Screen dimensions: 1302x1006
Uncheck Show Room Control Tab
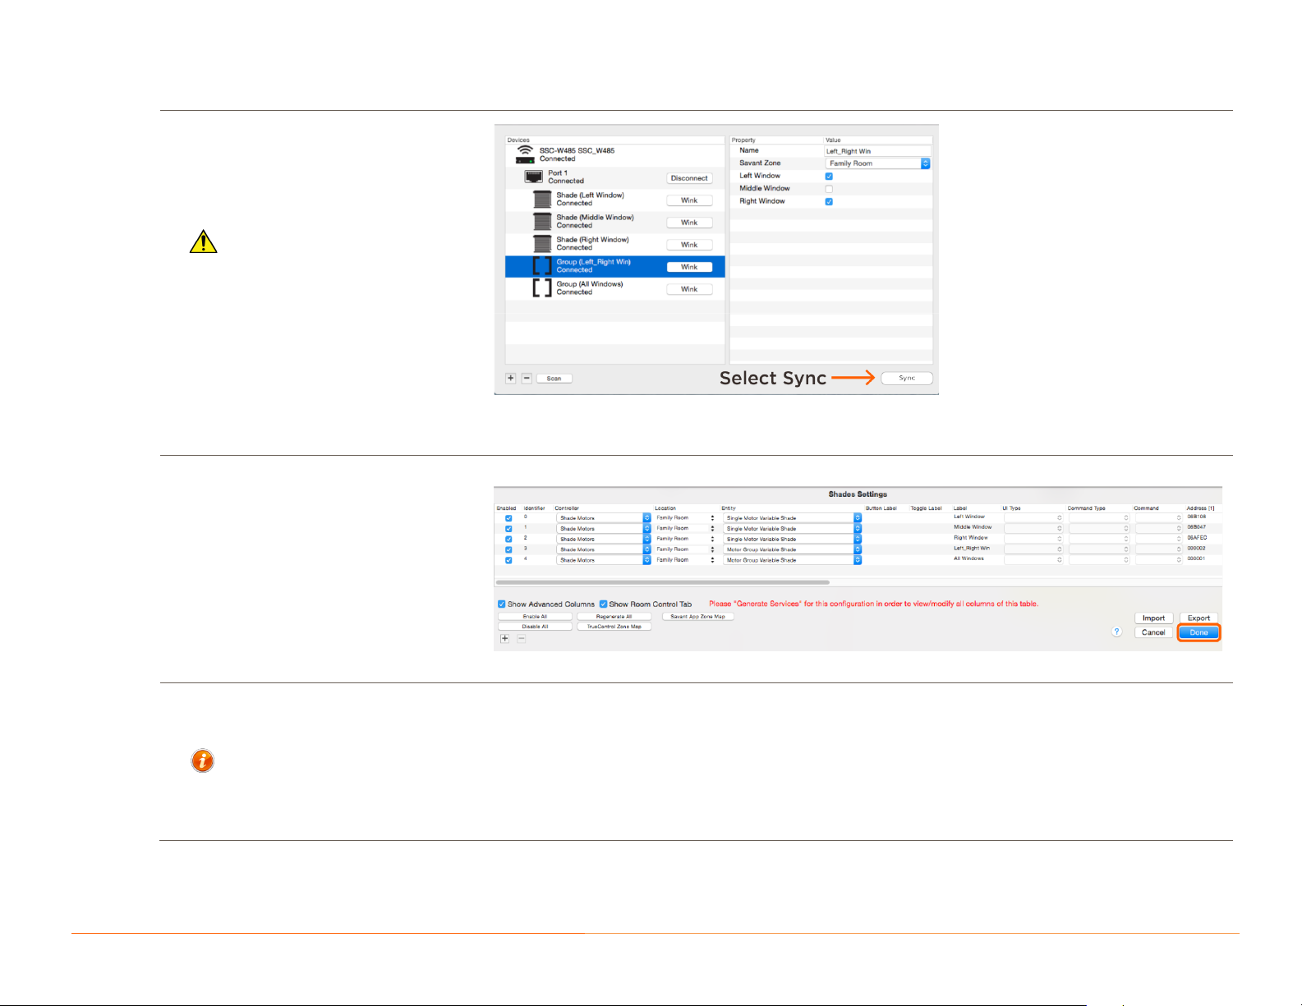pos(603,604)
